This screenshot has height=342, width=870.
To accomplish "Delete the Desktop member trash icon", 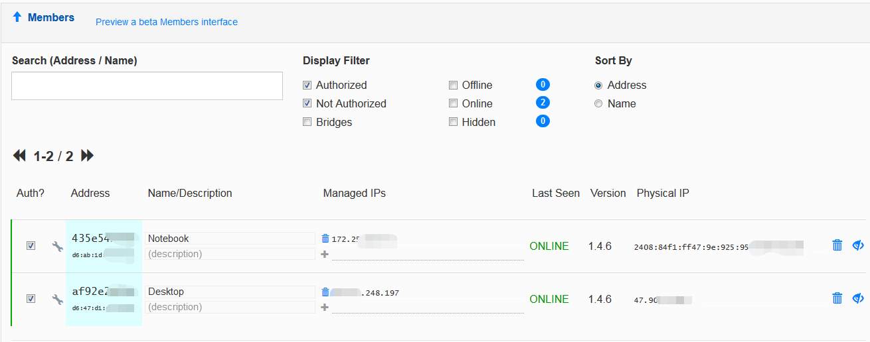I will (837, 298).
